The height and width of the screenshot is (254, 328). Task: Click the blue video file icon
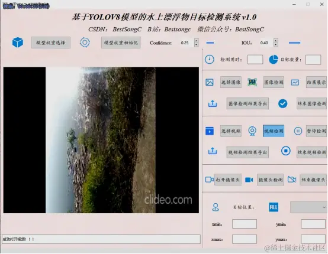(210, 131)
